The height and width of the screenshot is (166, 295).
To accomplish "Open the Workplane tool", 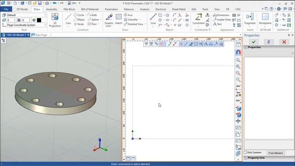I will click(x=265, y=19).
